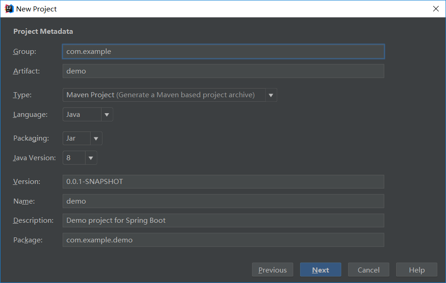Image resolution: width=446 pixels, height=283 pixels.
Task: Open the Type dropdown arrow
Action: 271,95
